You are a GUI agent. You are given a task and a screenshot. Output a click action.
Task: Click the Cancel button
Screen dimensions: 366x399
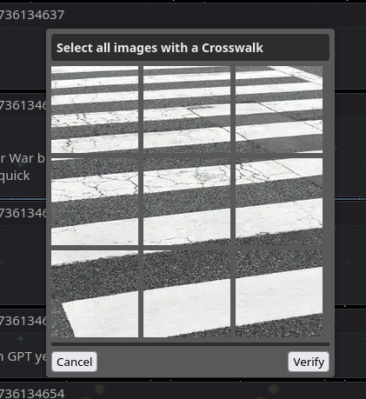(74, 362)
